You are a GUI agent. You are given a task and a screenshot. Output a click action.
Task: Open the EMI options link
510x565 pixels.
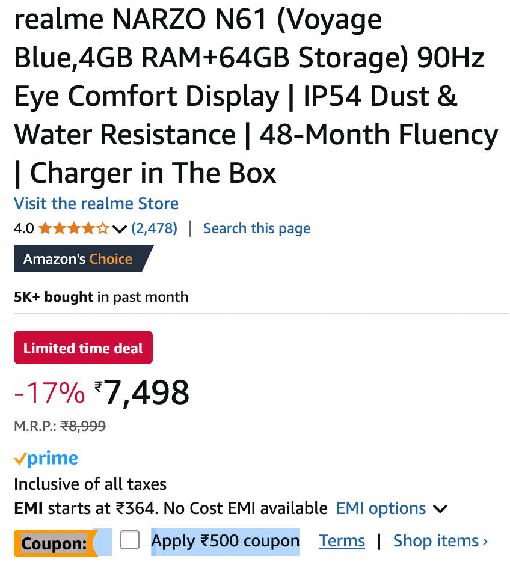pyautogui.click(x=380, y=508)
